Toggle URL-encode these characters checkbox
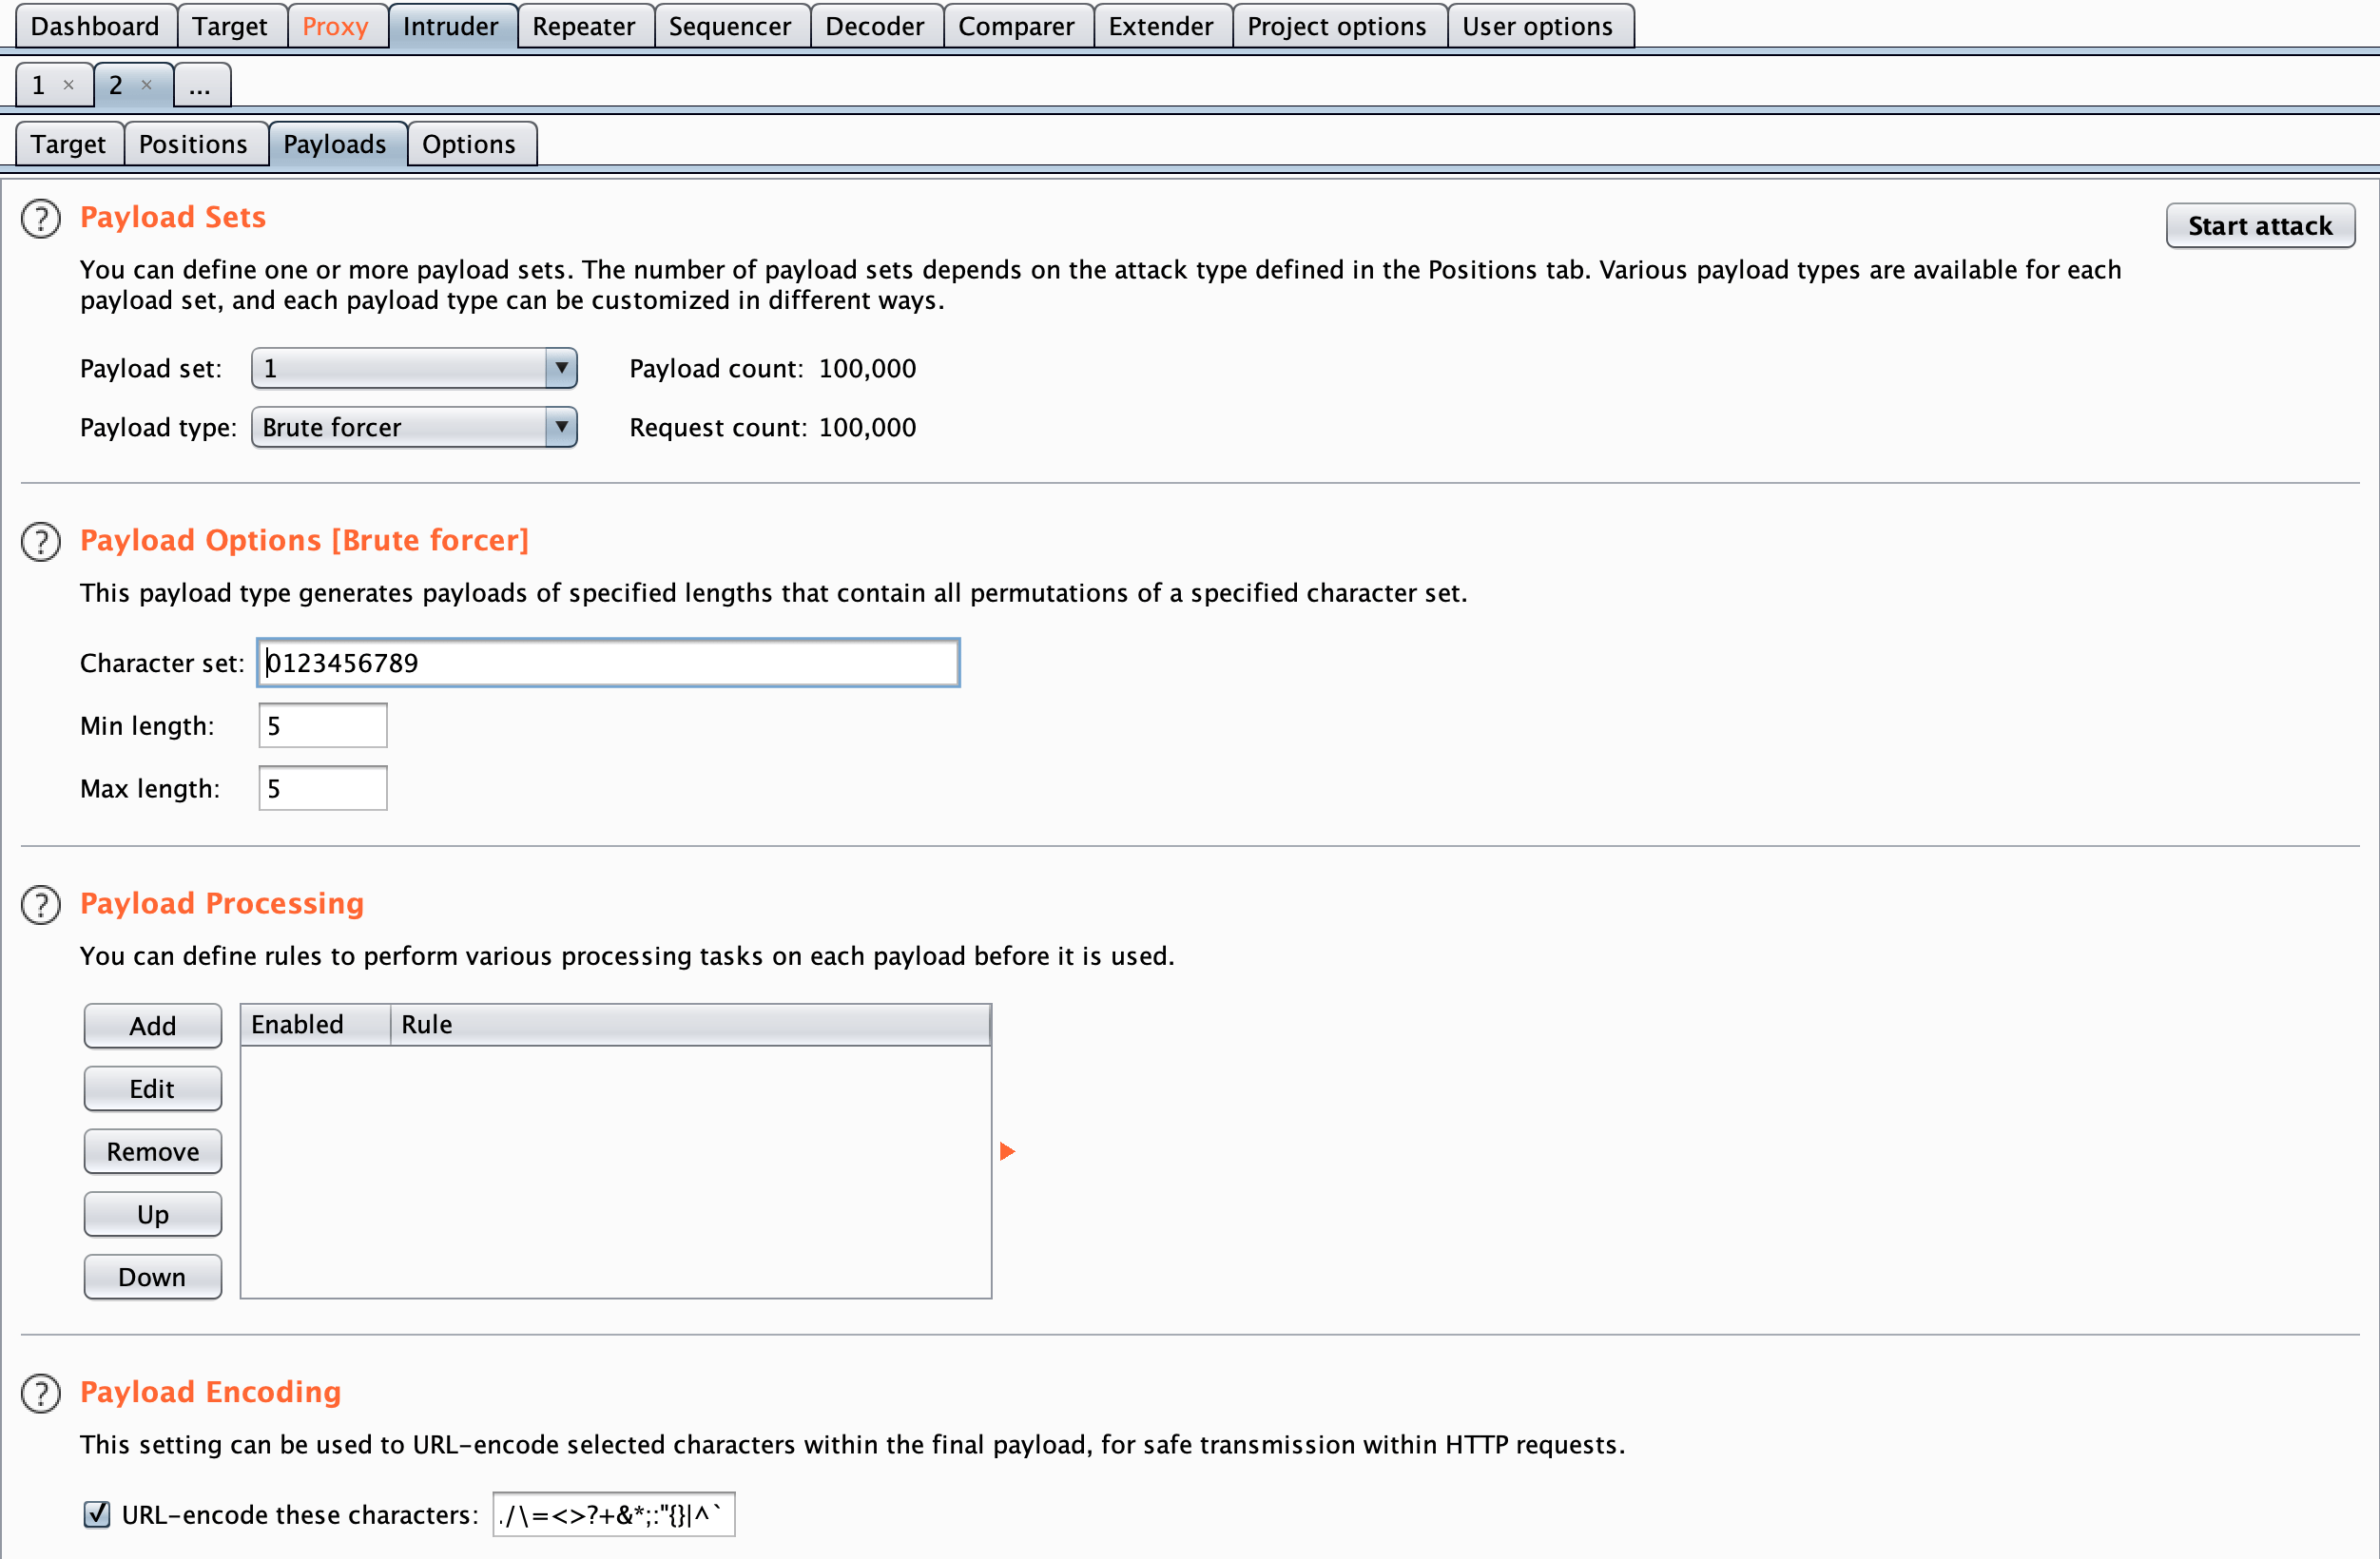Screen dimensions: 2380x1559 pos(97,1514)
